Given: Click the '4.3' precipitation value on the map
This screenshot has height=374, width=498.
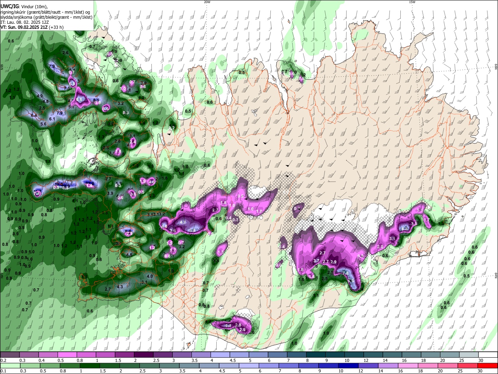Looking at the screenshot, I should [x=120, y=287].
